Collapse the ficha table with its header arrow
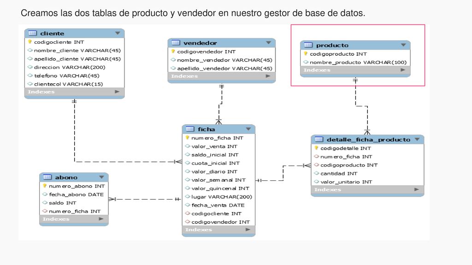 pos(248,129)
